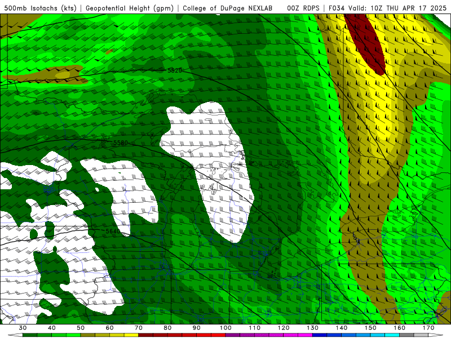Click the 5580 height contour label
451x338 pixels.
[x=121, y=143]
